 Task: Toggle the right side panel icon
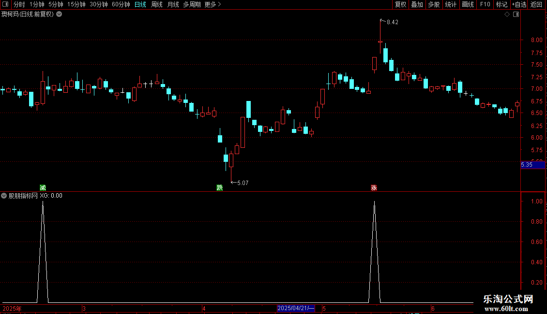click(x=516, y=14)
